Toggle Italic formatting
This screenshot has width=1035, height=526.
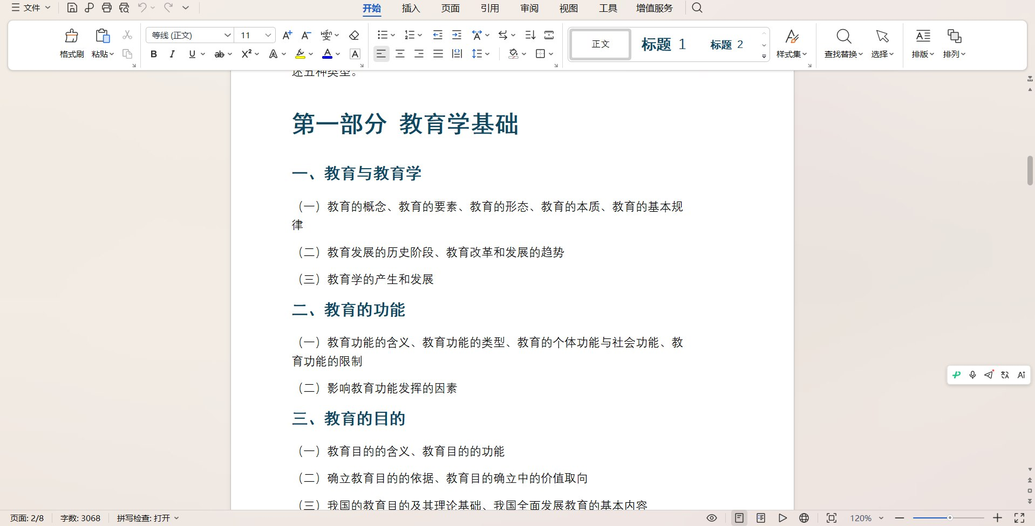coord(172,54)
